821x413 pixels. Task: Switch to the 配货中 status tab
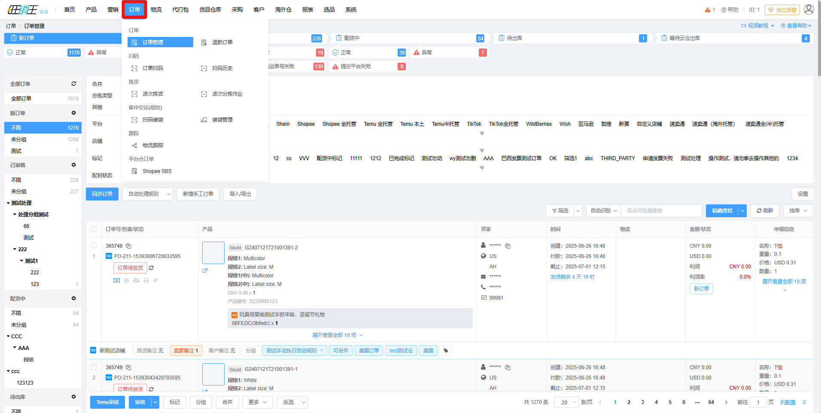coord(410,38)
